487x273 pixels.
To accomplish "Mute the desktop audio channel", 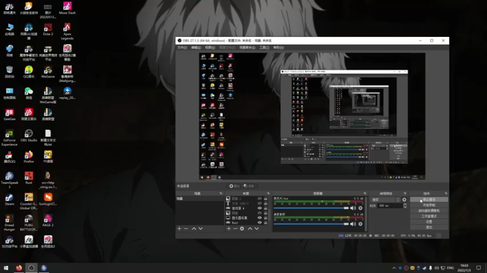I will point(353,224).
